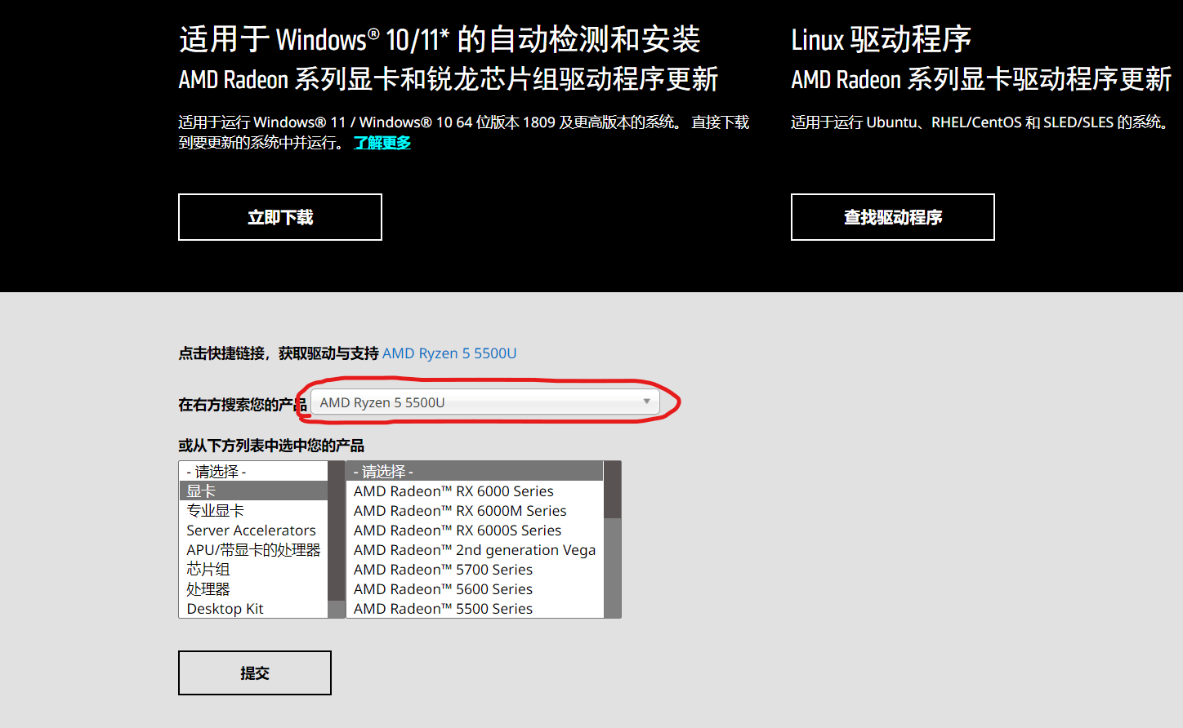Image resolution: width=1183 pixels, height=728 pixels.
Task: Open the 了解更多 link
Action: [x=382, y=143]
